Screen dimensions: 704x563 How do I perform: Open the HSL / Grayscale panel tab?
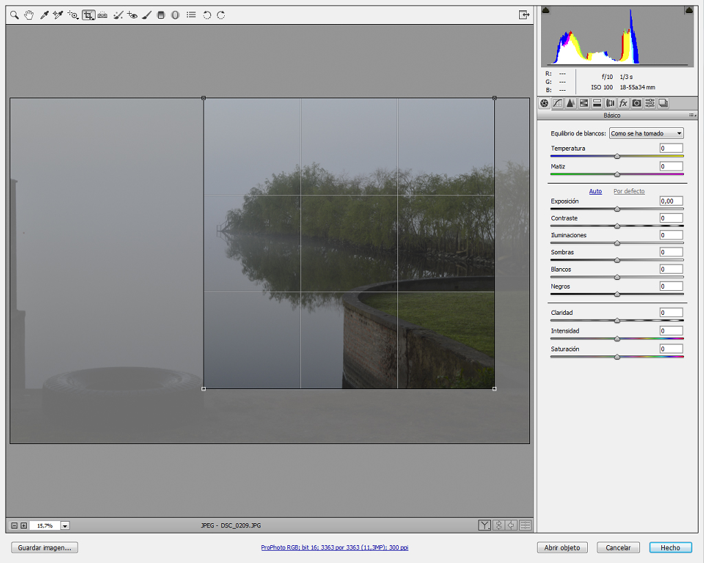click(x=584, y=103)
